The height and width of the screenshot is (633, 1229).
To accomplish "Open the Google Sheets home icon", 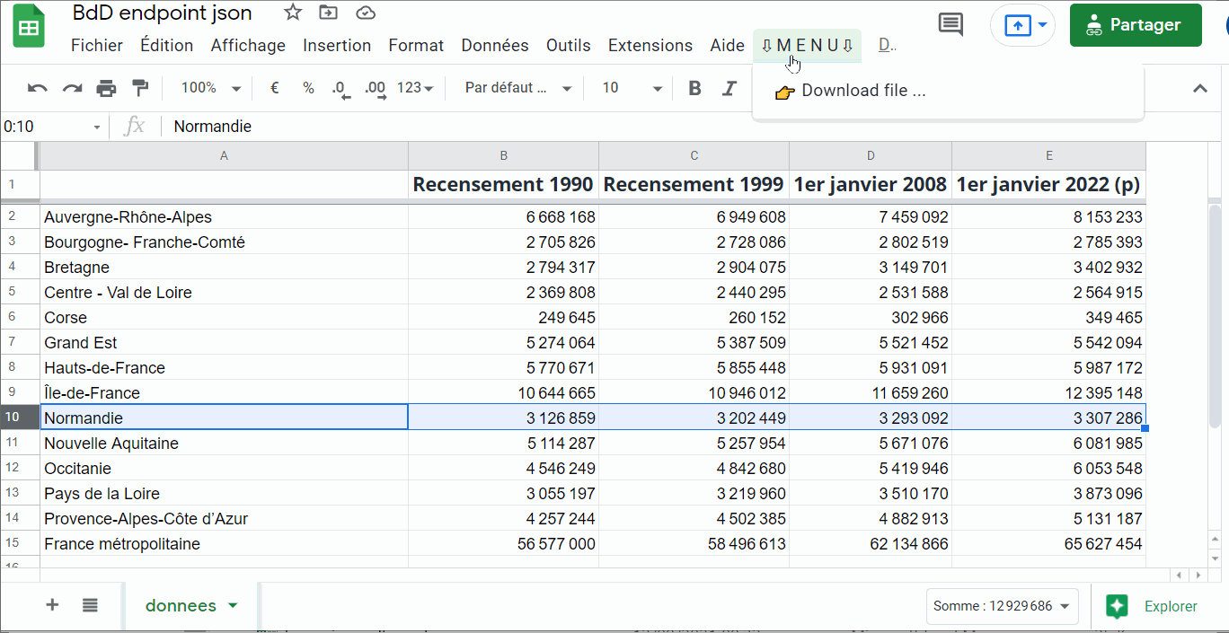I will [29, 26].
